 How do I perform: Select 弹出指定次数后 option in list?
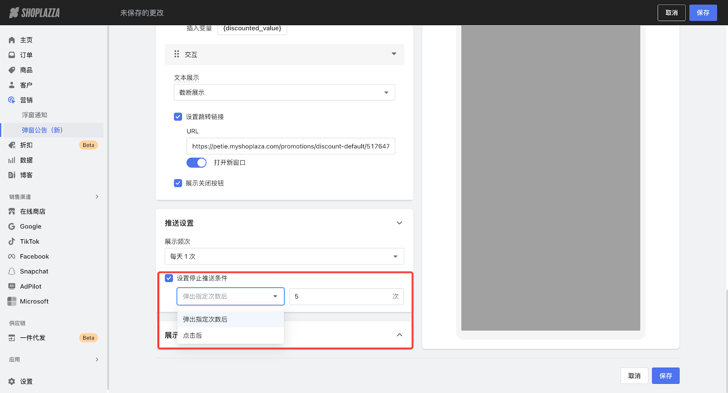coord(231,319)
